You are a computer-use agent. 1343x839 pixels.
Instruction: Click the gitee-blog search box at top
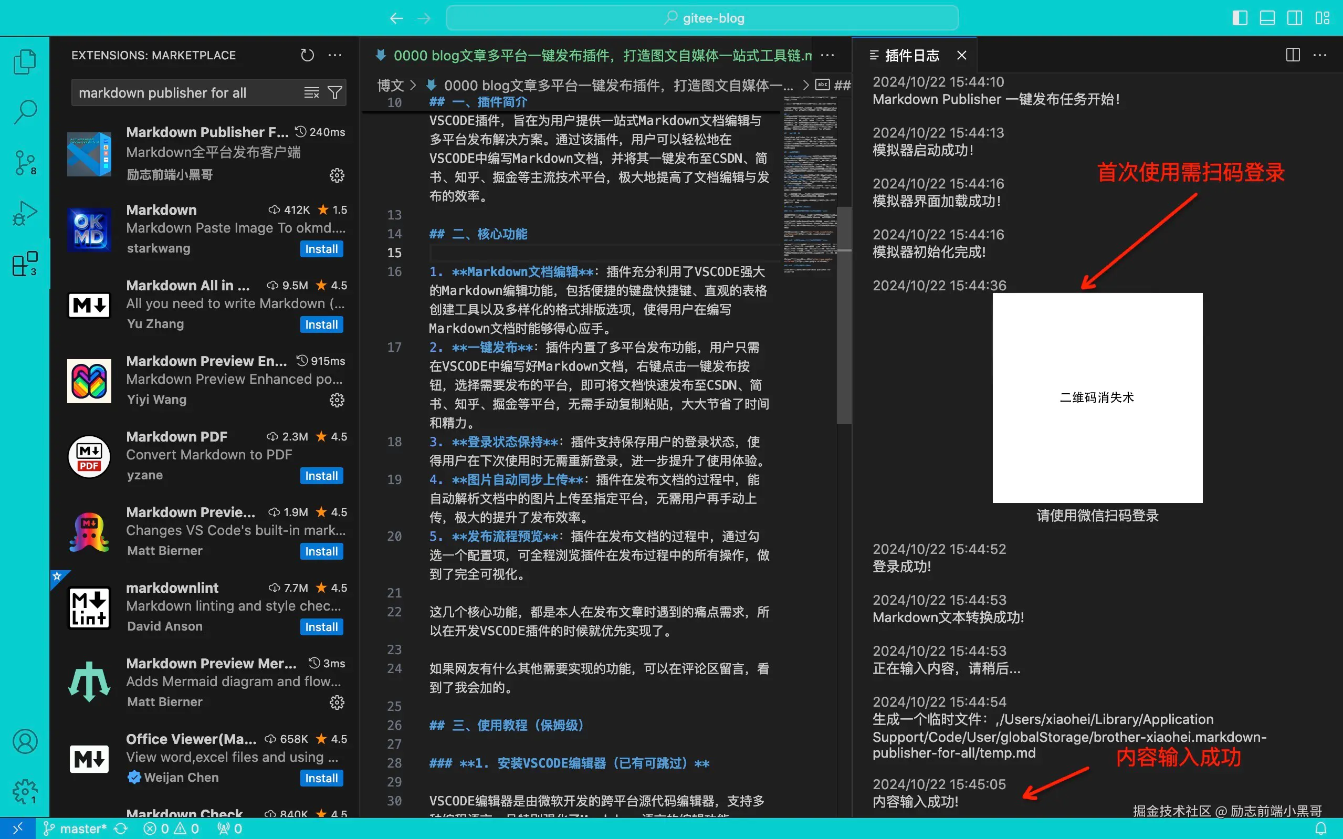coord(702,17)
